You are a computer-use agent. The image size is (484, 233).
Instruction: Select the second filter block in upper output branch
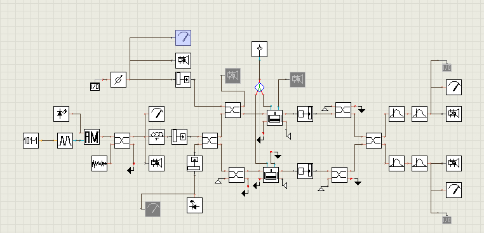[x=419, y=114]
